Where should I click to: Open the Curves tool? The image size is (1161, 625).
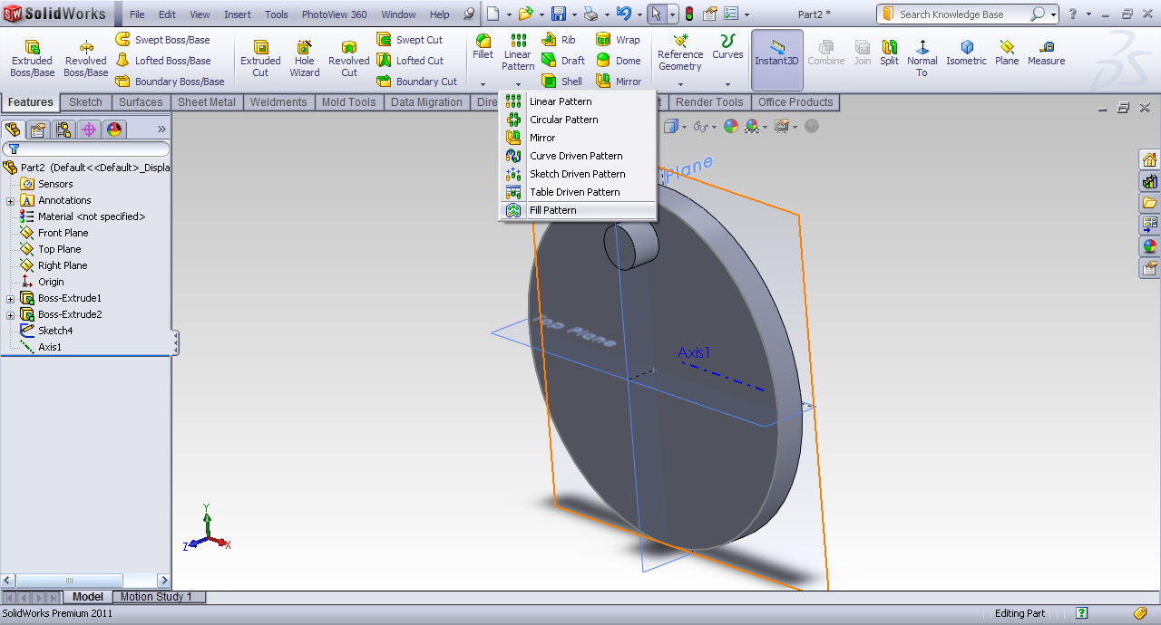(727, 47)
